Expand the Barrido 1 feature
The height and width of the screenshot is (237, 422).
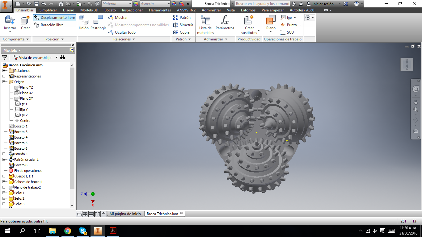click(x=4, y=154)
